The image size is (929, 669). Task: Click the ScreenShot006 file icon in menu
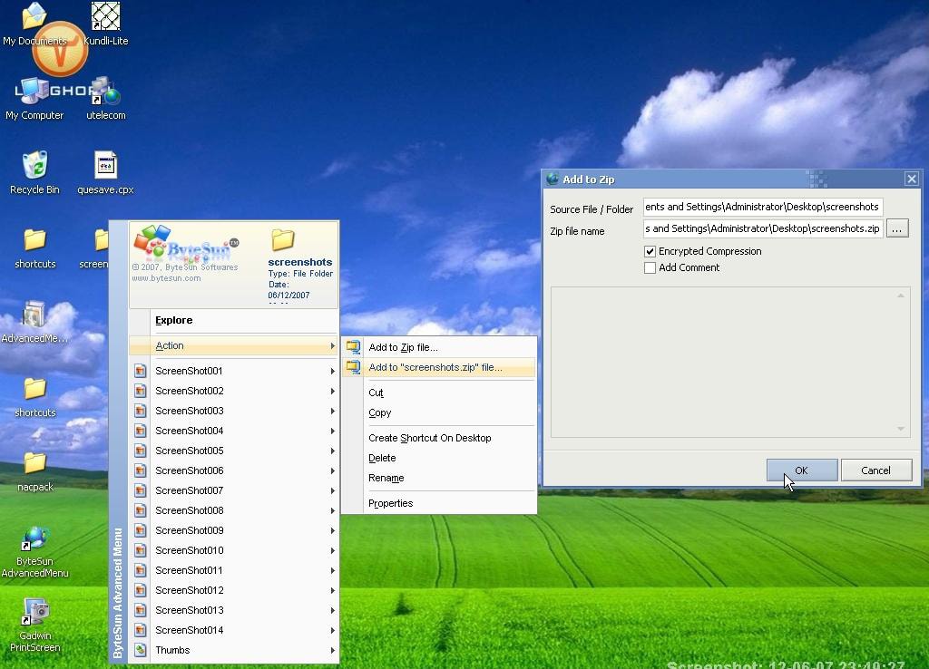140,470
